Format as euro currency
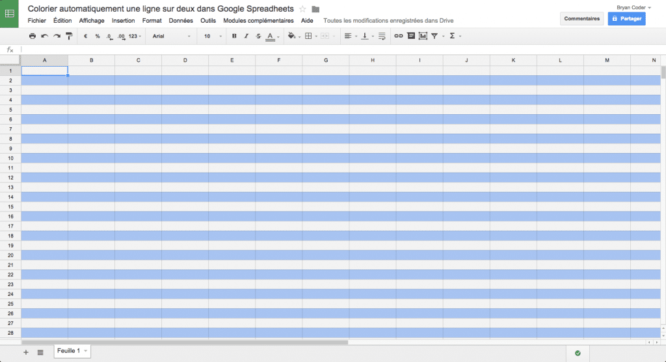This screenshot has width=666, height=362. (x=85, y=36)
